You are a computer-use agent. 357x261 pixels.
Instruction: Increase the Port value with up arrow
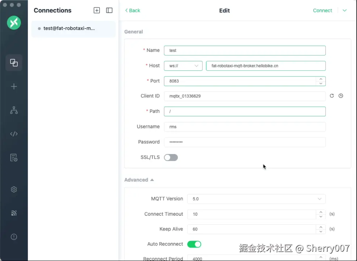[x=321, y=79]
